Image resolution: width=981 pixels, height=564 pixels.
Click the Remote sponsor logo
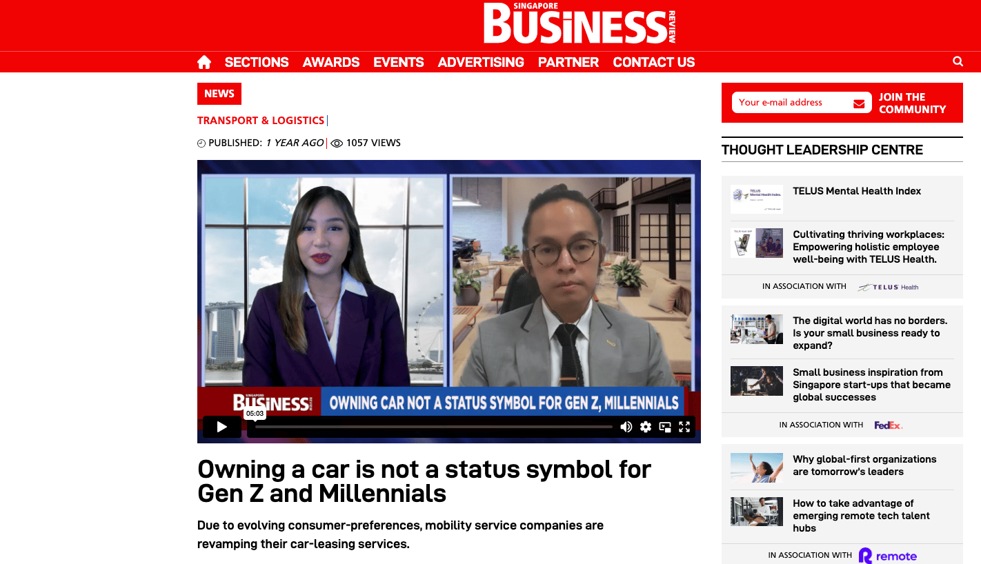(888, 556)
